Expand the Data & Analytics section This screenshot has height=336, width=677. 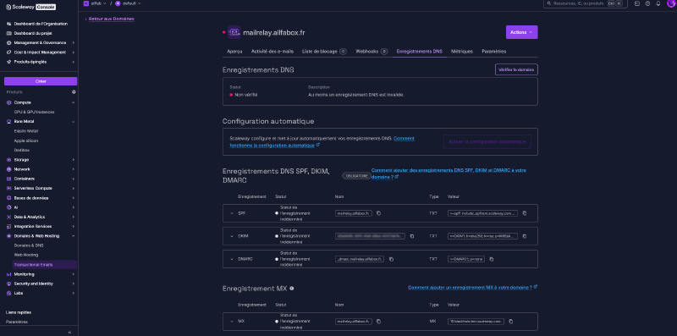[41, 217]
